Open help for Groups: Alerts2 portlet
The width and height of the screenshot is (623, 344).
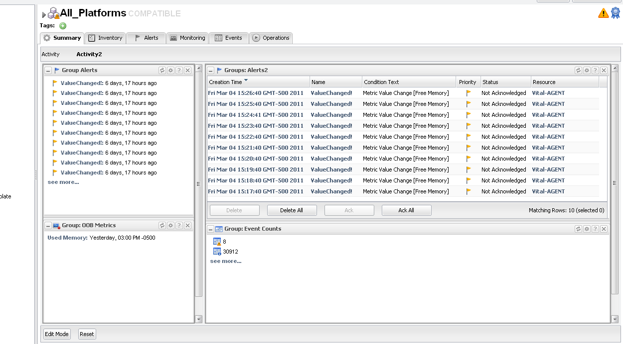point(595,71)
